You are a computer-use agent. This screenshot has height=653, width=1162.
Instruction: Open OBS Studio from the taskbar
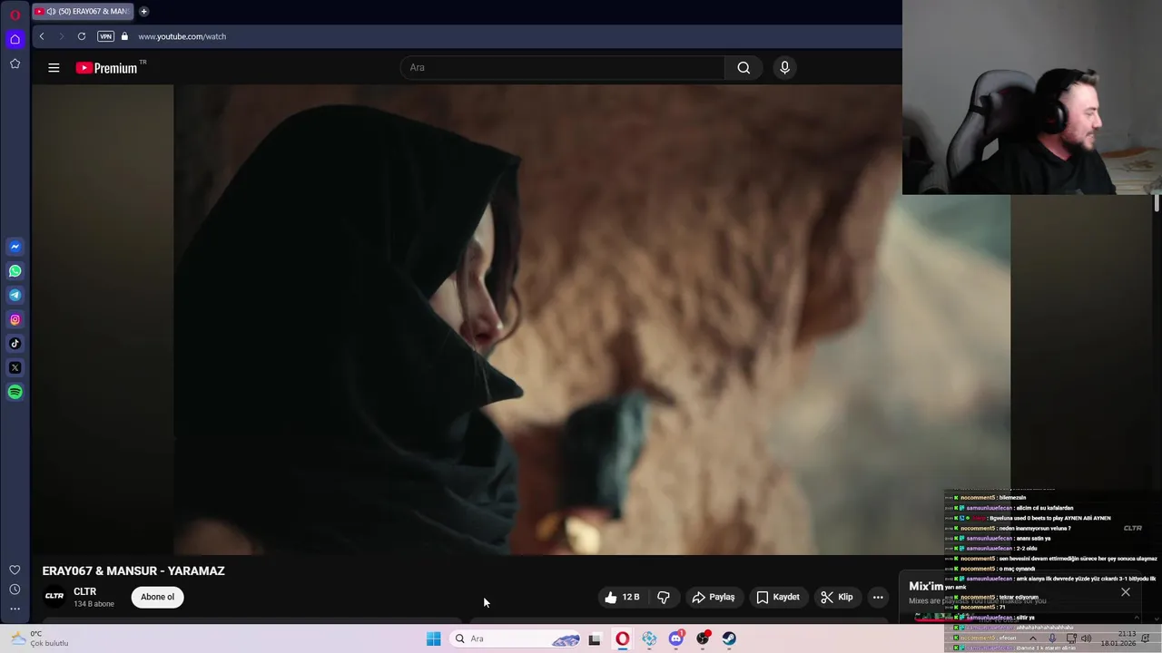[x=703, y=638]
